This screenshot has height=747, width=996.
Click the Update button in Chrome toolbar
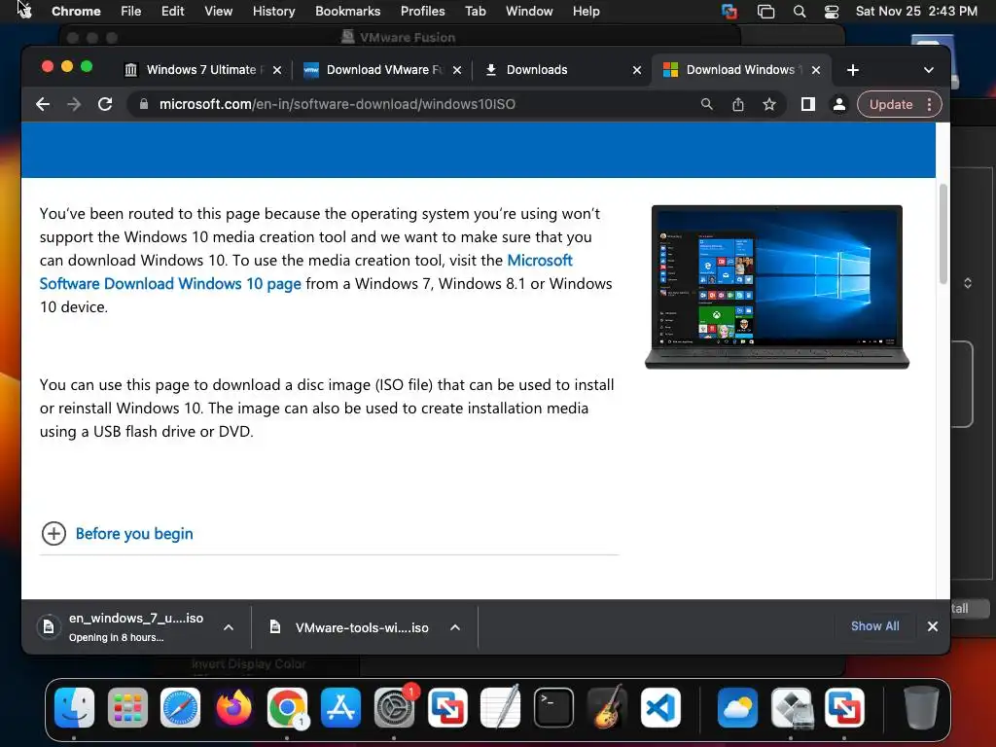[x=891, y=104]
